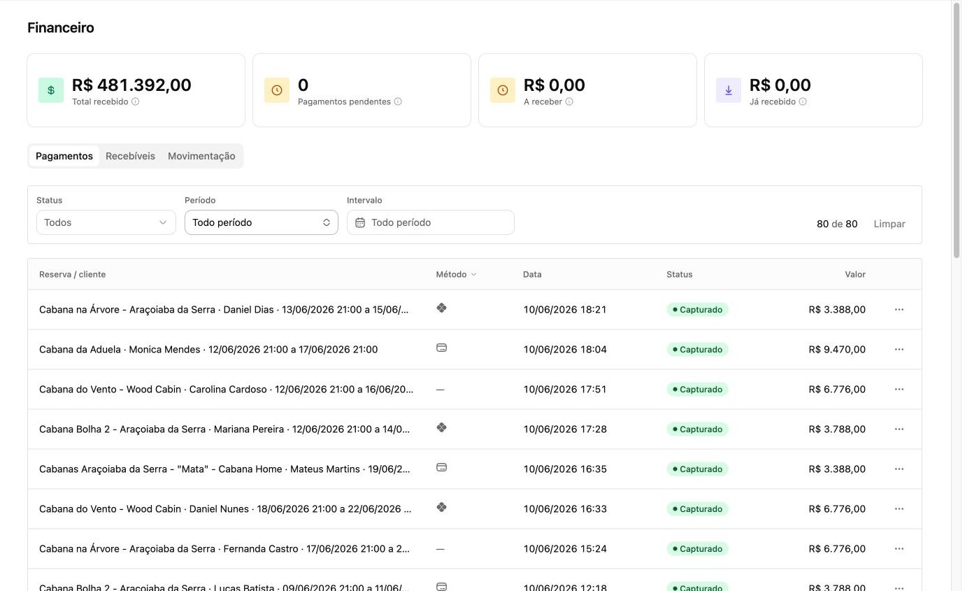
Task: Open actions menu for Fernanda Castro payment
Action: (899, 548)
